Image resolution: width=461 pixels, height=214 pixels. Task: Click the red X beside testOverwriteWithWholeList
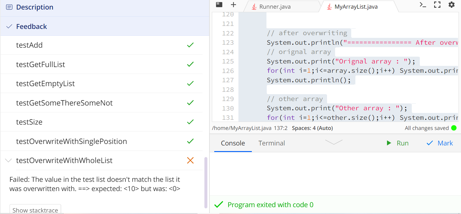pos(190,160)
